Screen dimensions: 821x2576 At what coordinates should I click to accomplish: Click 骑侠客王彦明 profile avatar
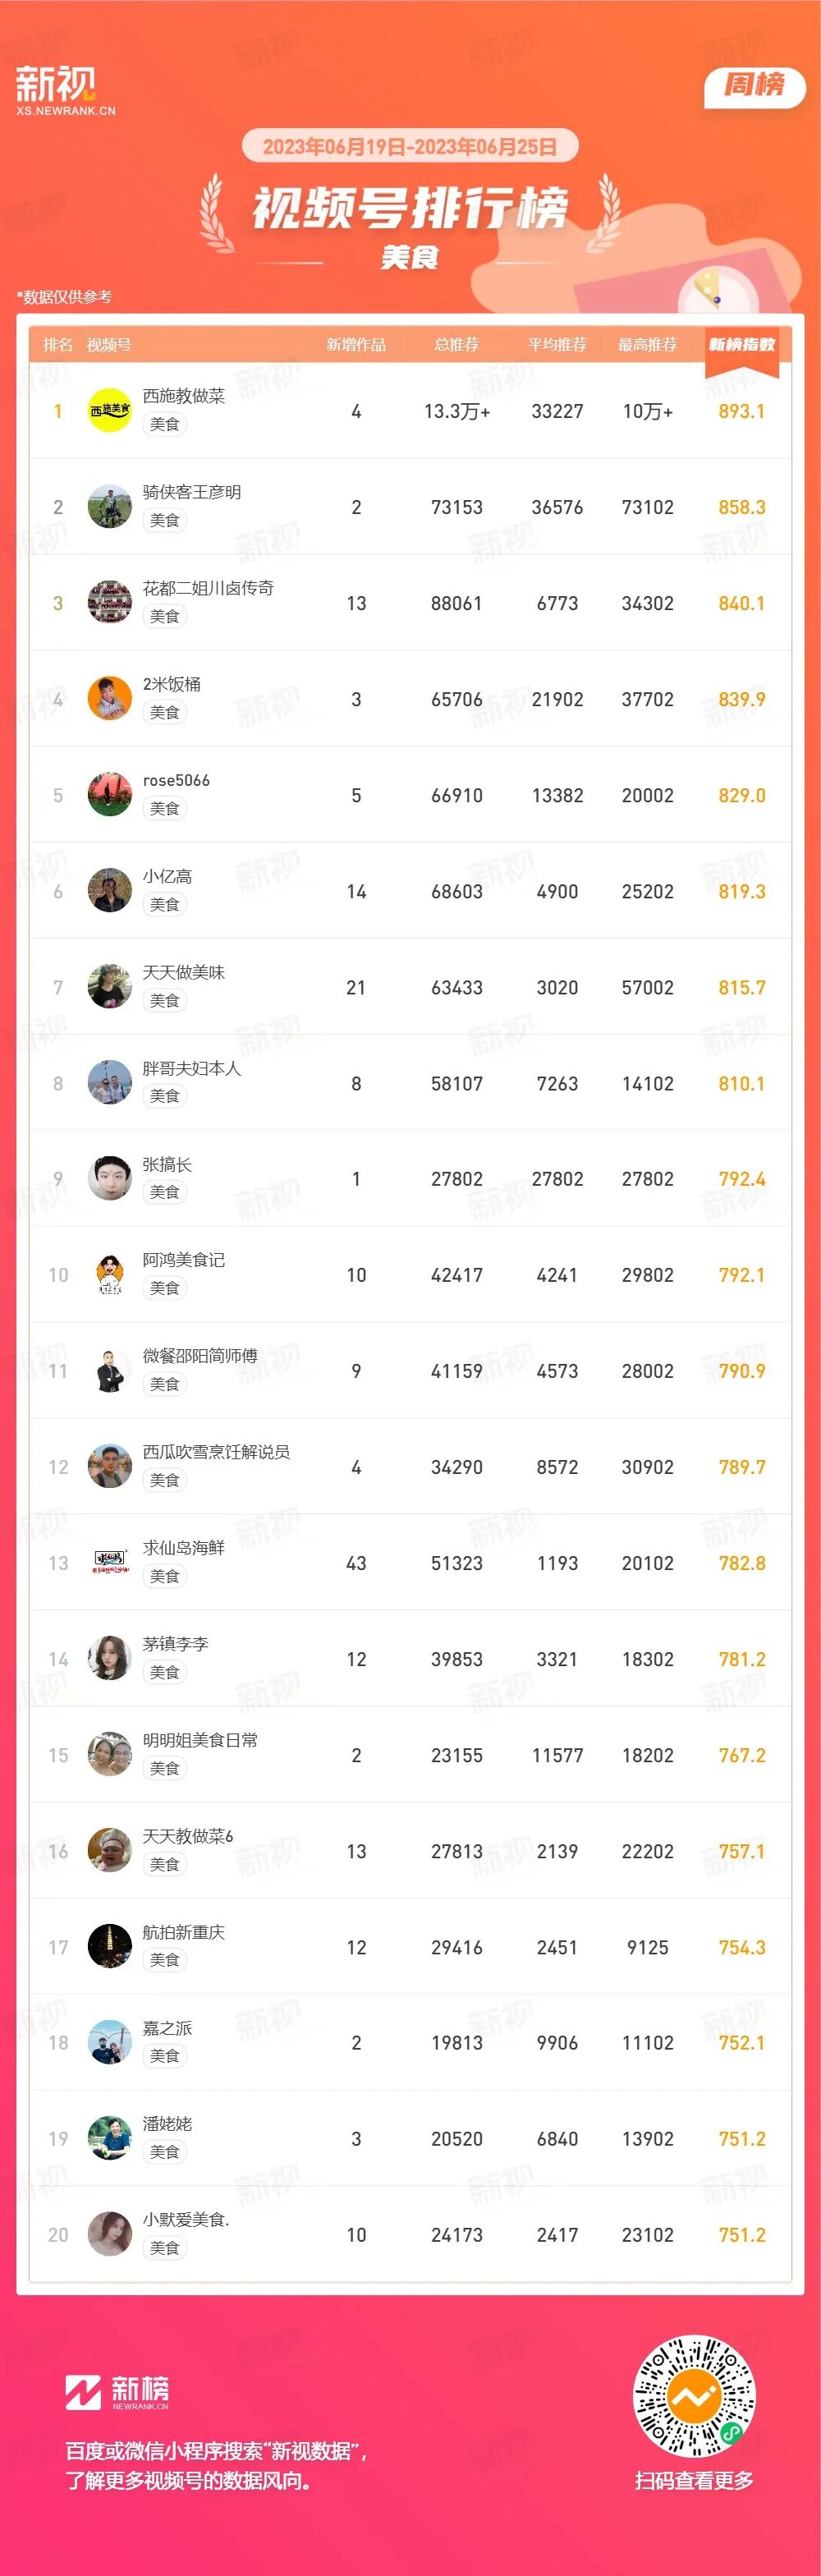coord(110,506)
